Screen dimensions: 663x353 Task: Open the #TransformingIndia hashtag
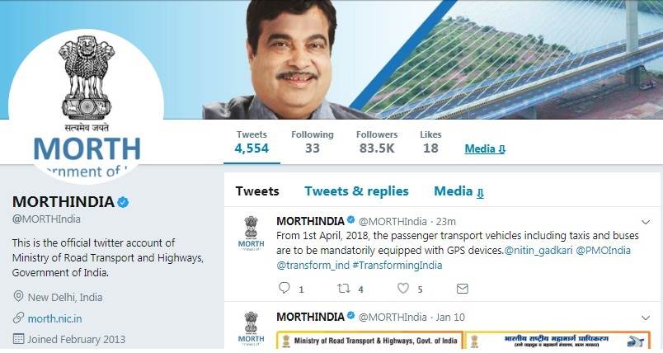tap(397, 266)
